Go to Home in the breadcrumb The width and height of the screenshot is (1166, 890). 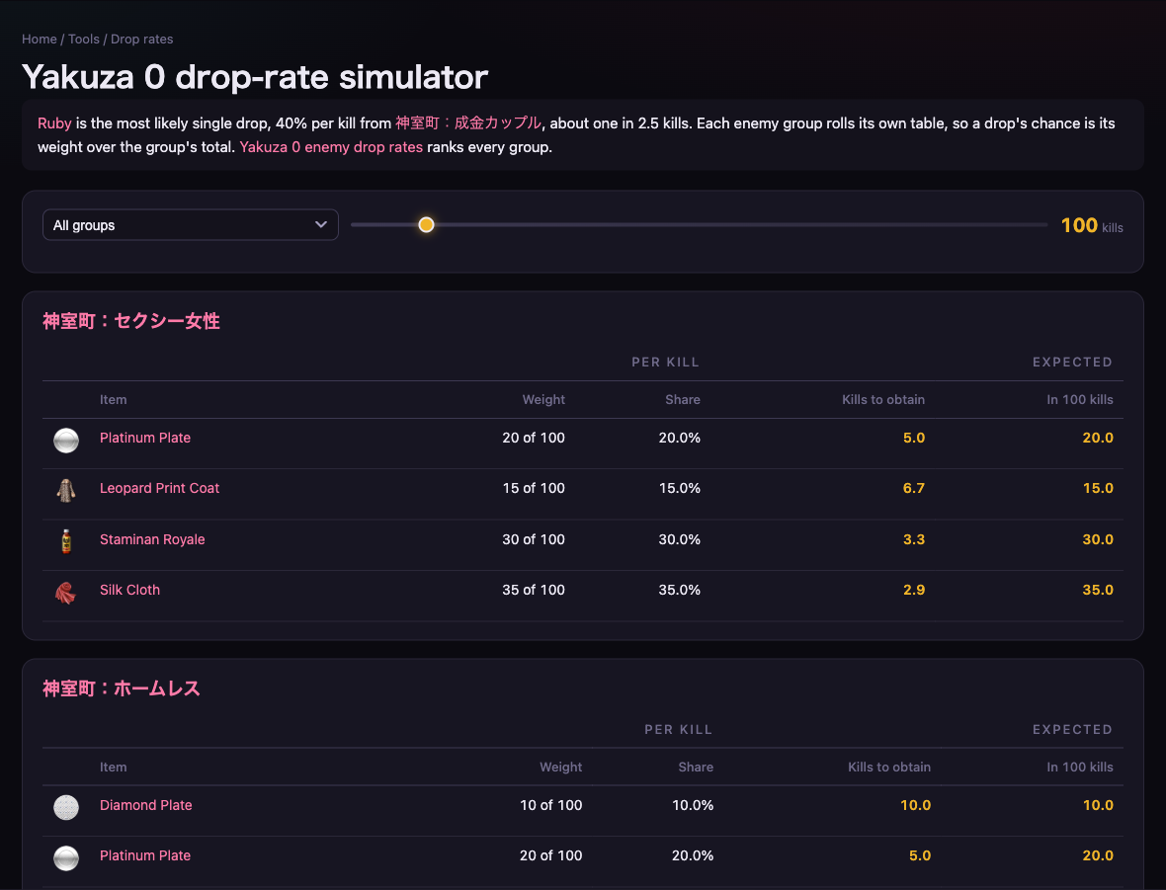pos(40,39)
